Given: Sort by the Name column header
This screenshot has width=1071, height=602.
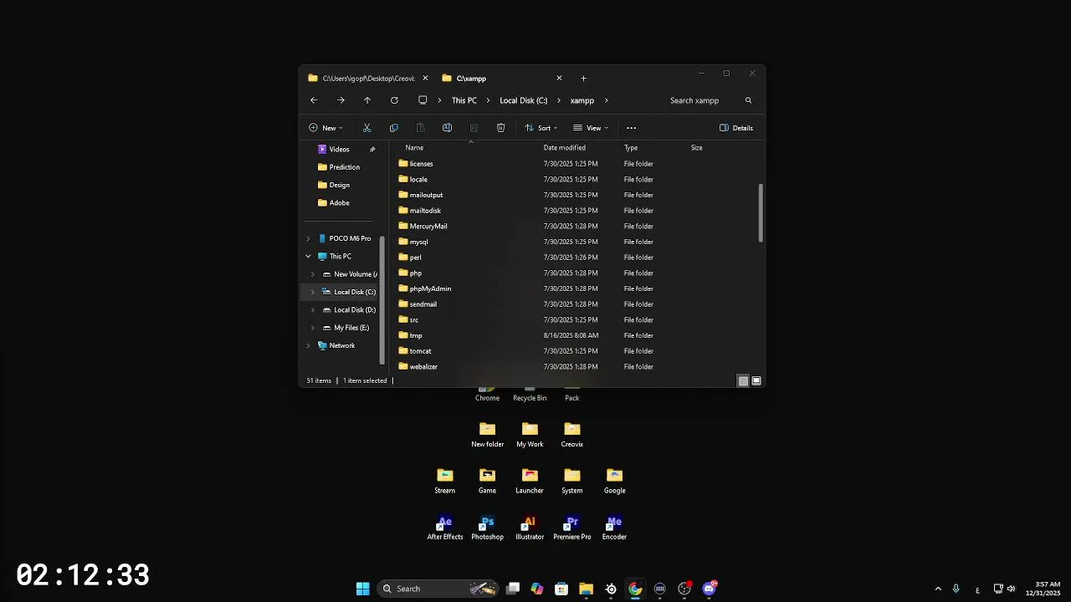Looking at the screenshot, I should [414, 148].
